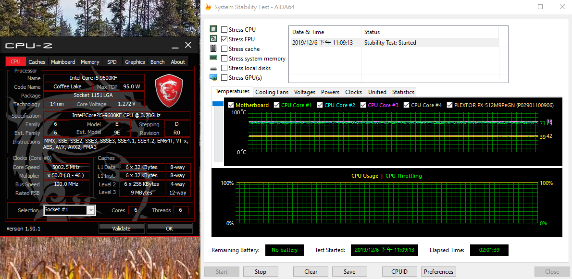The image size is (572, 279).
Task: Open the Graphics tab in CPU-Z
Action: pyautogui.click(x=135, y=61)
